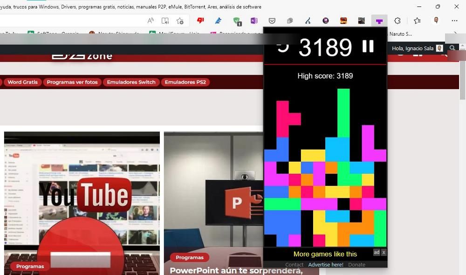Click the 'High score: 3189' text
466x275 pixels.
click(325, 76)
